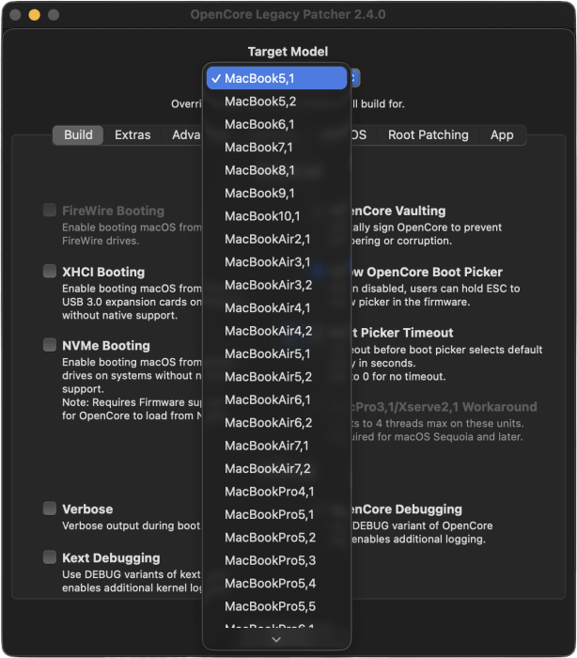Pick MacBookPro5,1 model
Viewport: 577px width, 658px height.
click(x=276, y=514)
